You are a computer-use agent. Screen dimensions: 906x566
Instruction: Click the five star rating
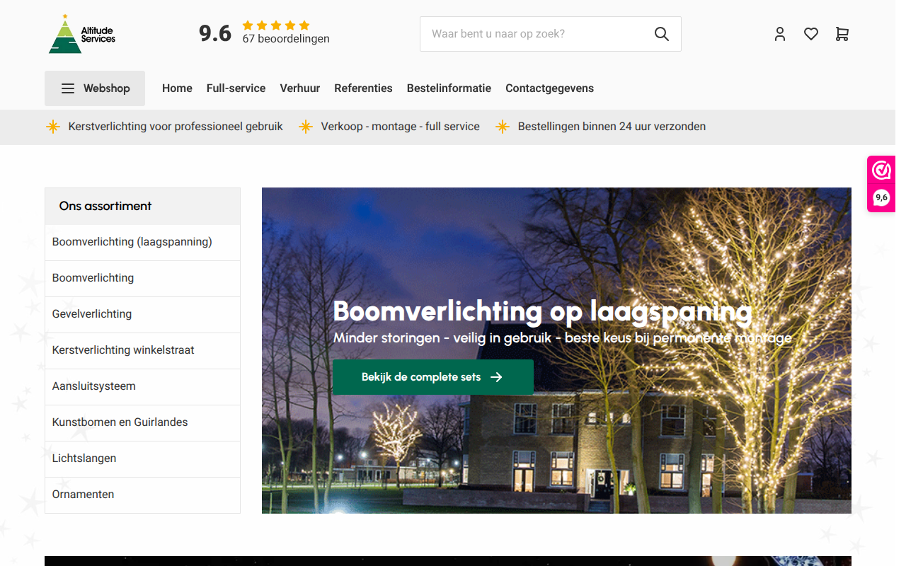click(276, 25)
